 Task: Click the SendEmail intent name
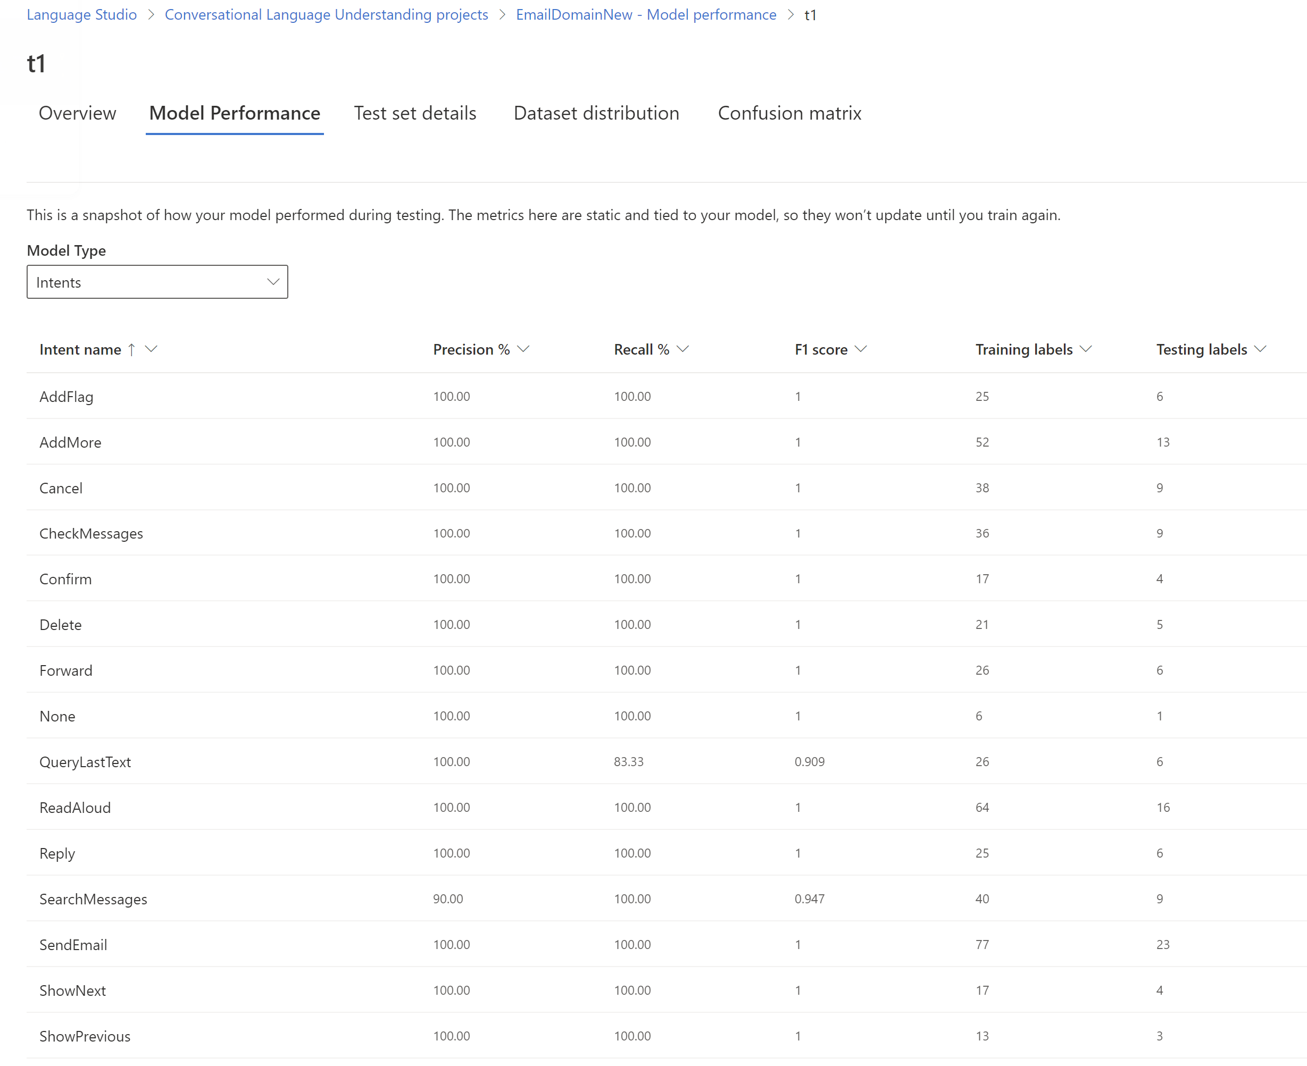(x=73, y=944)
